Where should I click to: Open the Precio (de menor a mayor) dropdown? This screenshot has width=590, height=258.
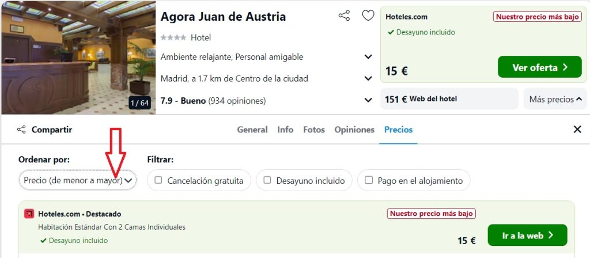(x=78, y=180)
